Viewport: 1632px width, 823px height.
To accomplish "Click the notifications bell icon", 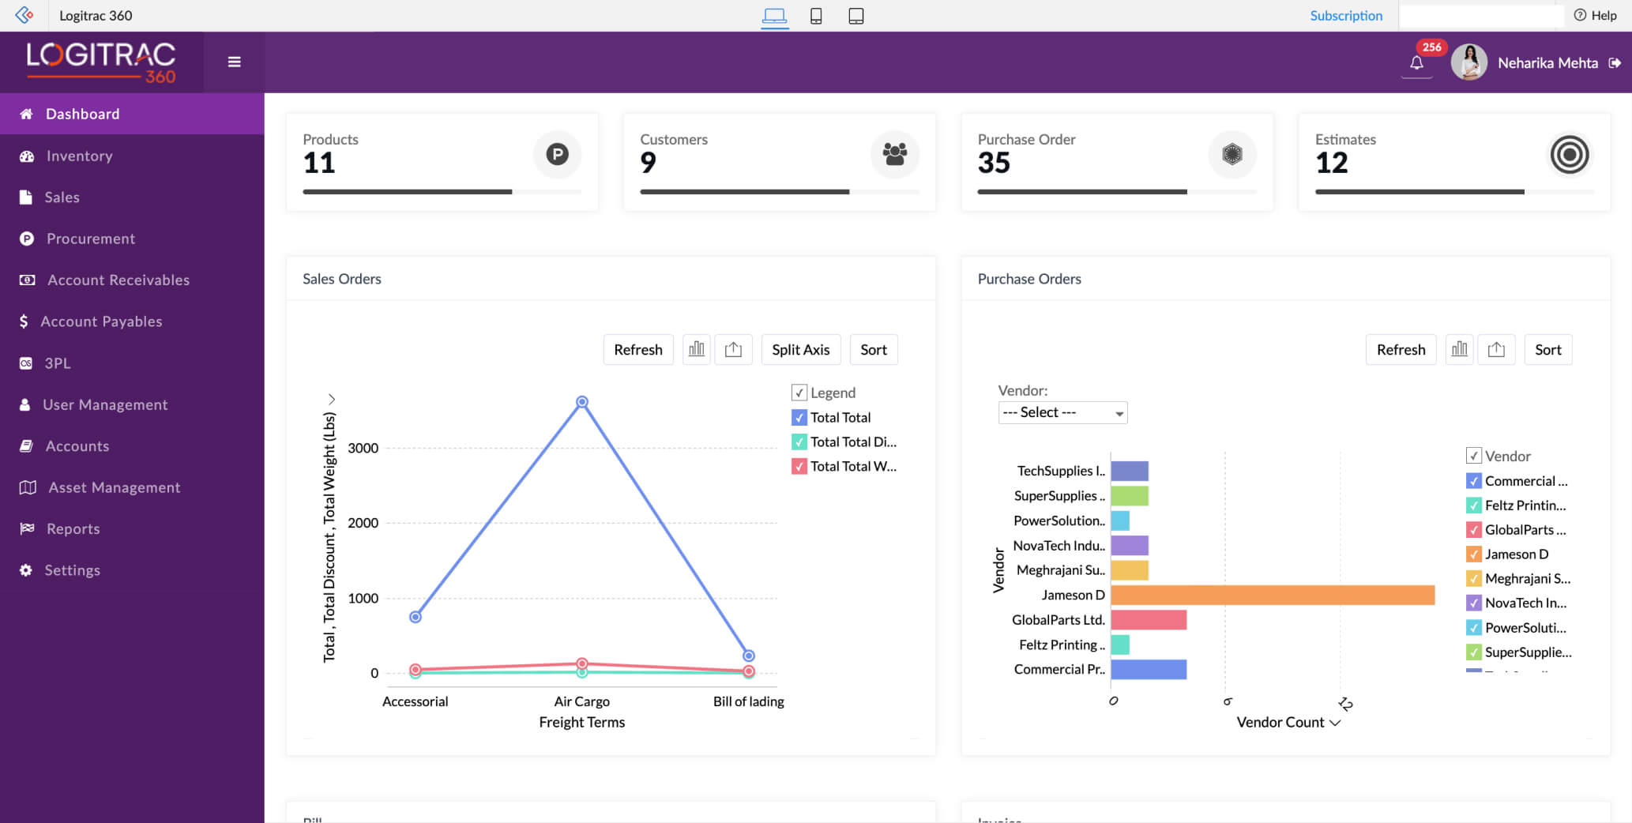I will tap(1416, 62).
